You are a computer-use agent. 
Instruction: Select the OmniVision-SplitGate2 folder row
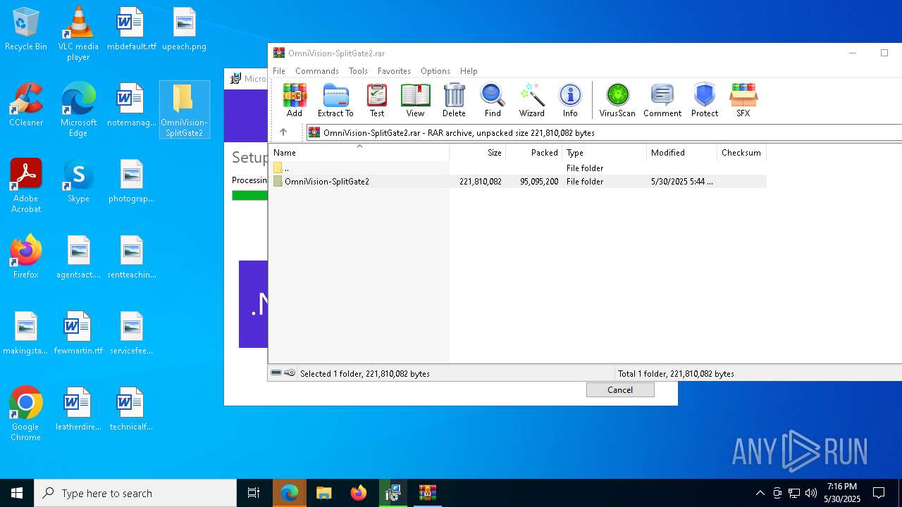click(517, 182)
